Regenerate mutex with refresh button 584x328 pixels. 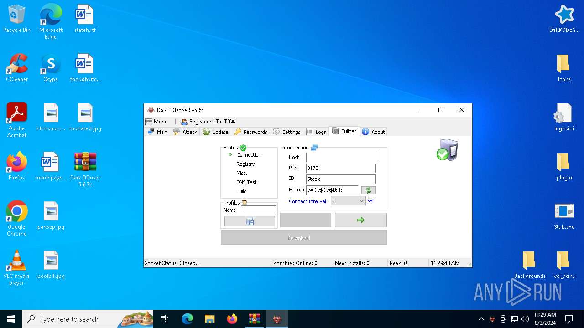click(x=369, y=190)
